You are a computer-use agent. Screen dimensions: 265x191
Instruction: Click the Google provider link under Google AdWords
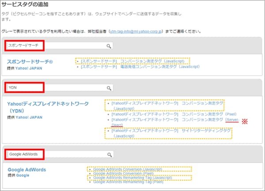(23, 175)
